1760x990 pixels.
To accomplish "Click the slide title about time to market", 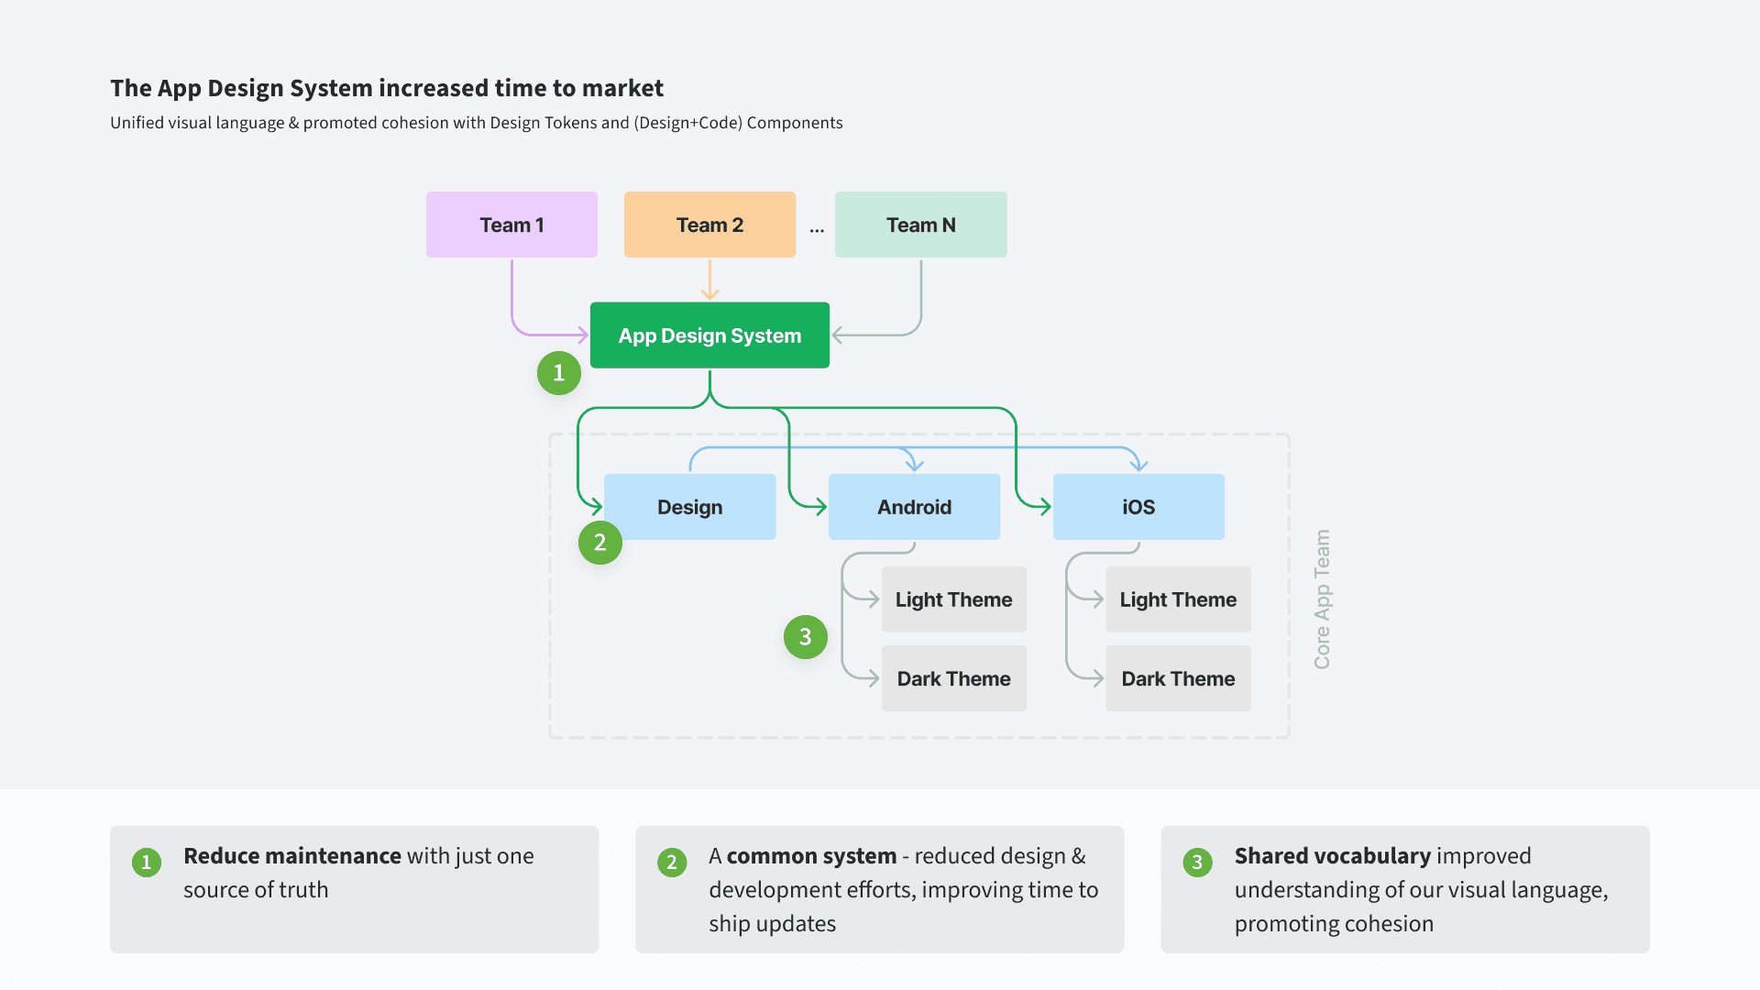I will 387,88.
